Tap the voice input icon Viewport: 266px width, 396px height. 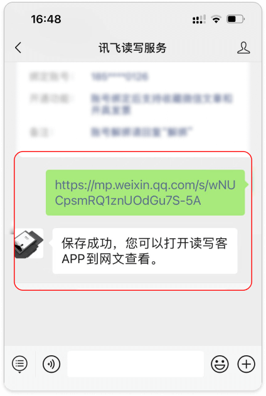coord(51,364)
